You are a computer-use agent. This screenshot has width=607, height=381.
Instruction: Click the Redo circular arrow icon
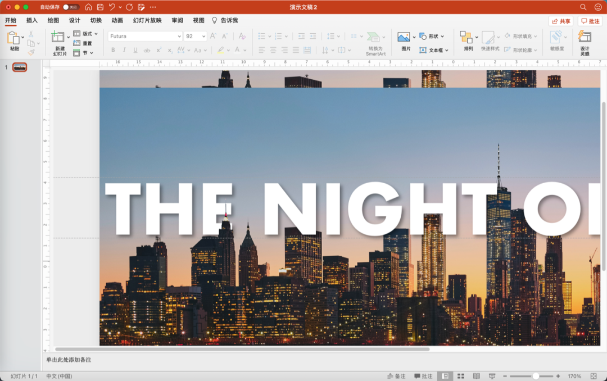(x=129, y=7)
